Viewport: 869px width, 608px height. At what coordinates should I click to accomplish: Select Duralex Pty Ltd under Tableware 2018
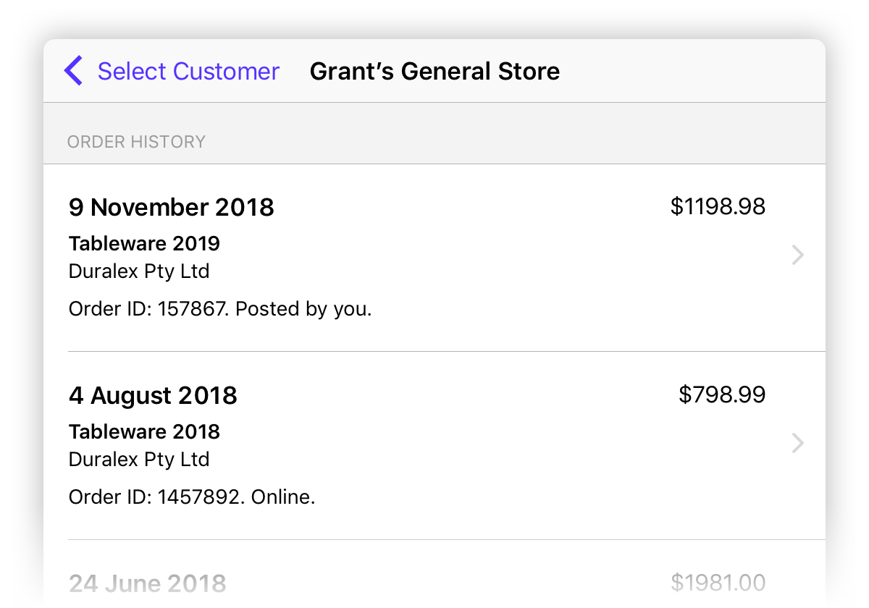click(139, 460)
